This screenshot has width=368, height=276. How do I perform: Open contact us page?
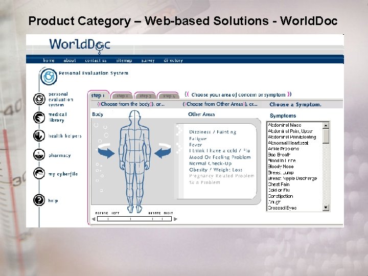point(96,60)
